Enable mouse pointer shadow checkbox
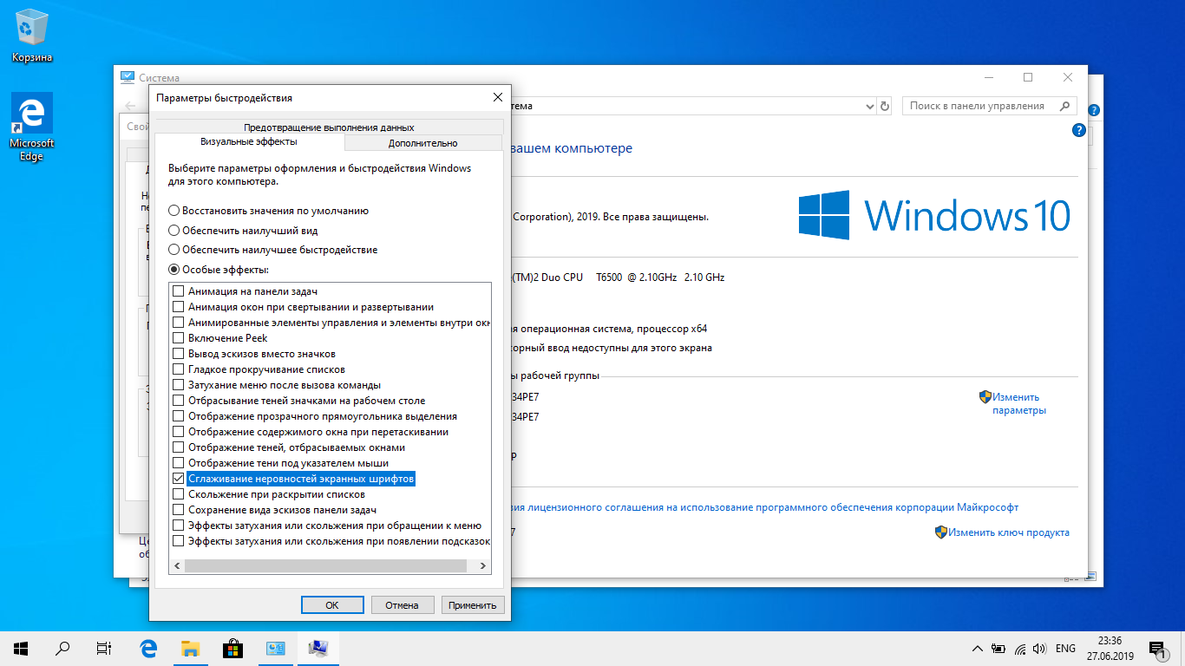The height and width of the screenshot is (666, 1185). [179, 463]
